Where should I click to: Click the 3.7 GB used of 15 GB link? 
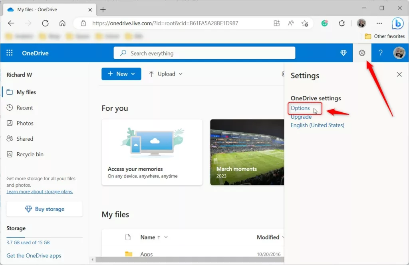28,243
